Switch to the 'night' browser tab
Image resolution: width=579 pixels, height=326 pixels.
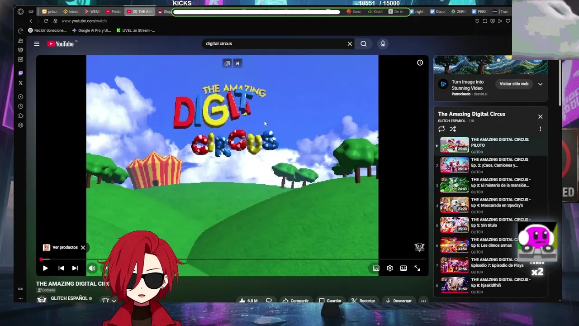417,11
